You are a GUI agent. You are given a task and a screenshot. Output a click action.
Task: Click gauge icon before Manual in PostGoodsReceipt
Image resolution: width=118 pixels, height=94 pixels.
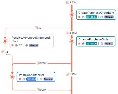[41, 79]
